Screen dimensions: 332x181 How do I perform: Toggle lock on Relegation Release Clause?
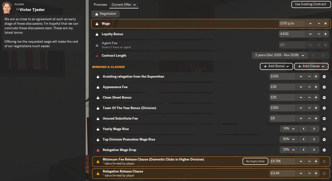pos(98,173)
